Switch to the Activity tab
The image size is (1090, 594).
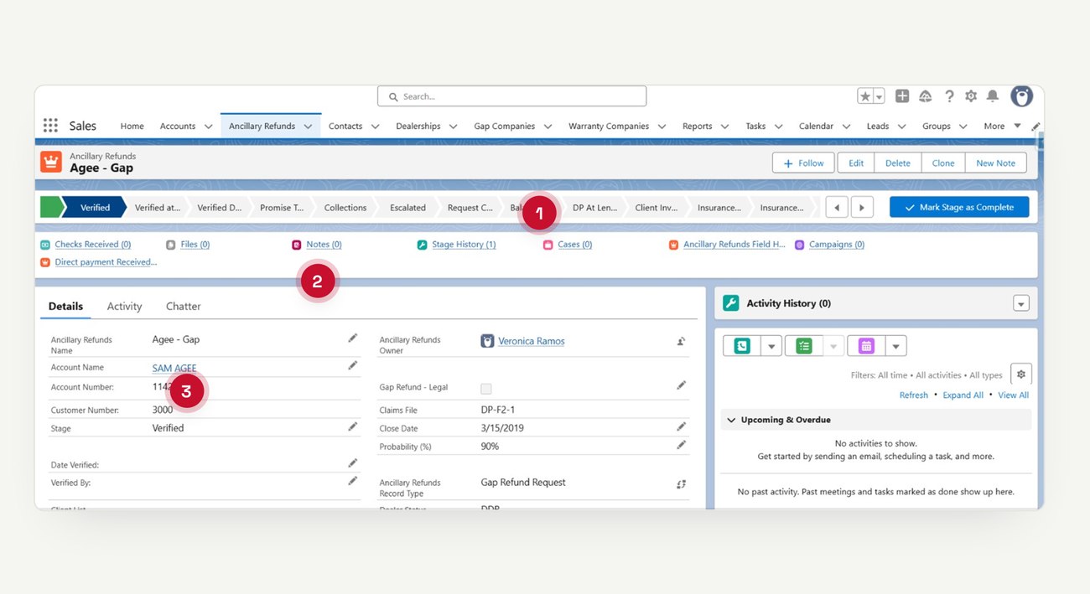124,307
